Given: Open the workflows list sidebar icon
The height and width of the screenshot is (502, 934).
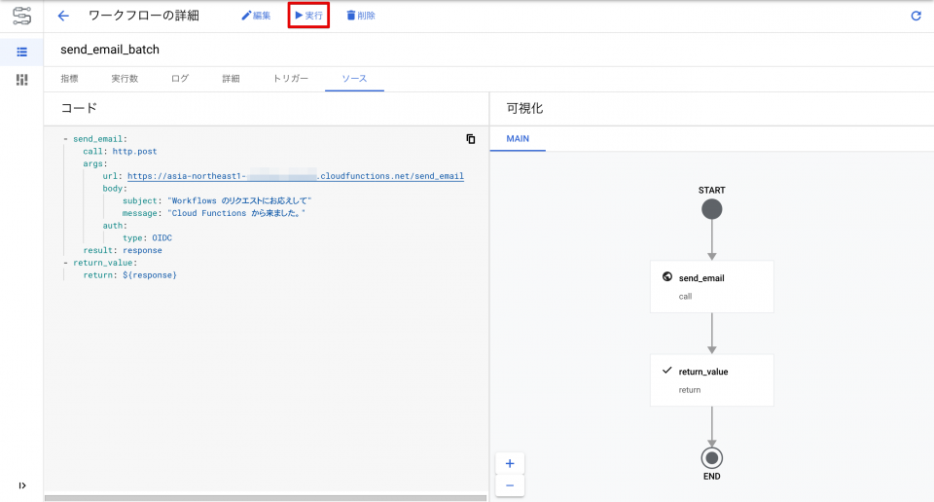Looking at the screenshot, I should coord(22,53).
